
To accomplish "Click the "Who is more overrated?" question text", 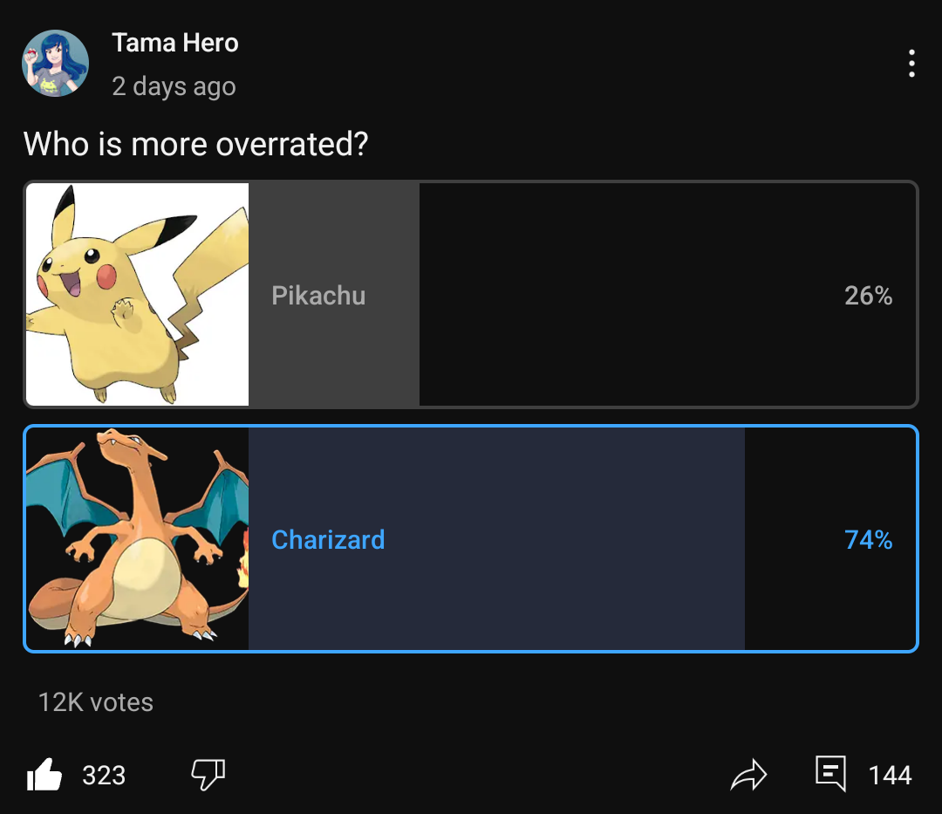I will click(x=195, y=144).
